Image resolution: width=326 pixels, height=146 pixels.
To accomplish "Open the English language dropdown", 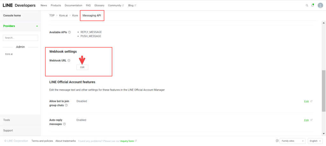I will [315, 141].
